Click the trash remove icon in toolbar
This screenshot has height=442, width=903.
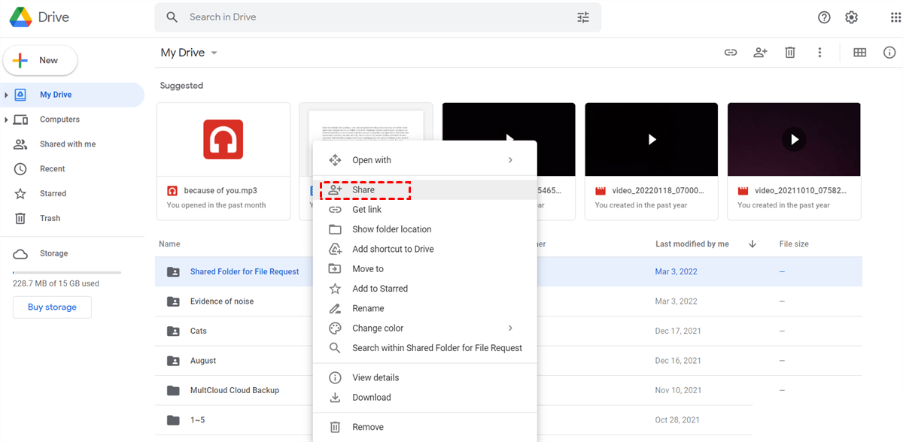(x=789, y=53)
